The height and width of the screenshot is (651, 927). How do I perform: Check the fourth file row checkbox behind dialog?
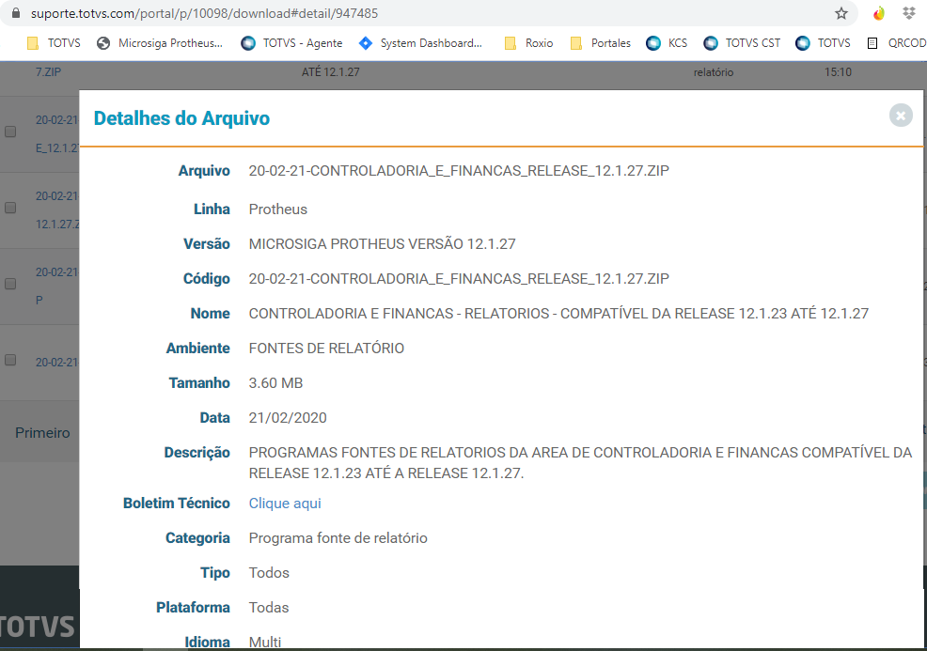(10, 361)
